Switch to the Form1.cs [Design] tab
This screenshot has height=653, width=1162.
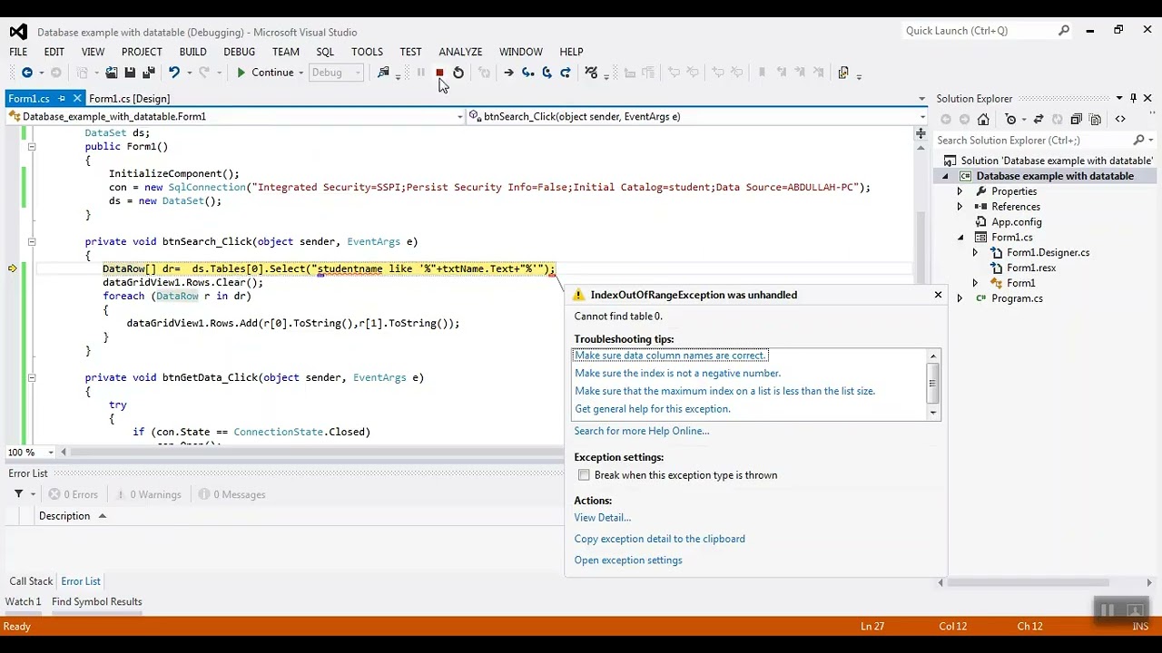129,98
